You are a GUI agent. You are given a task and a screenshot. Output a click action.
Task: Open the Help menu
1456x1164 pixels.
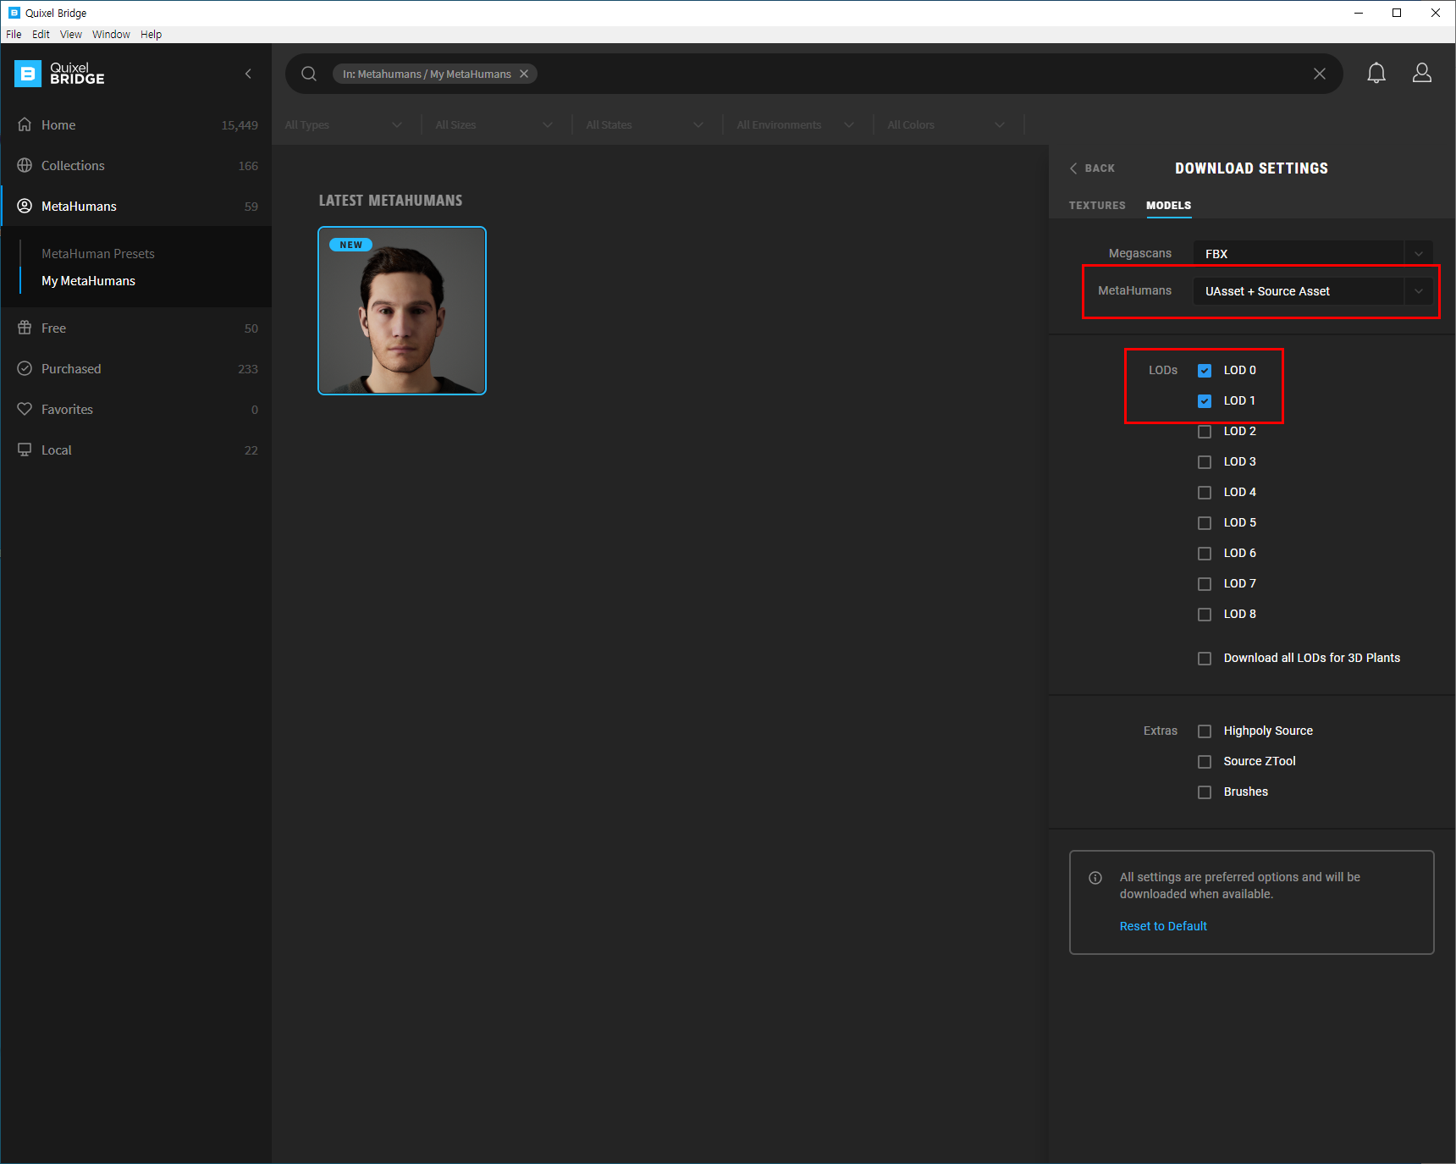tap(151, 34)
